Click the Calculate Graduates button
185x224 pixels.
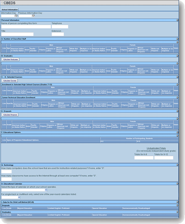11,59
